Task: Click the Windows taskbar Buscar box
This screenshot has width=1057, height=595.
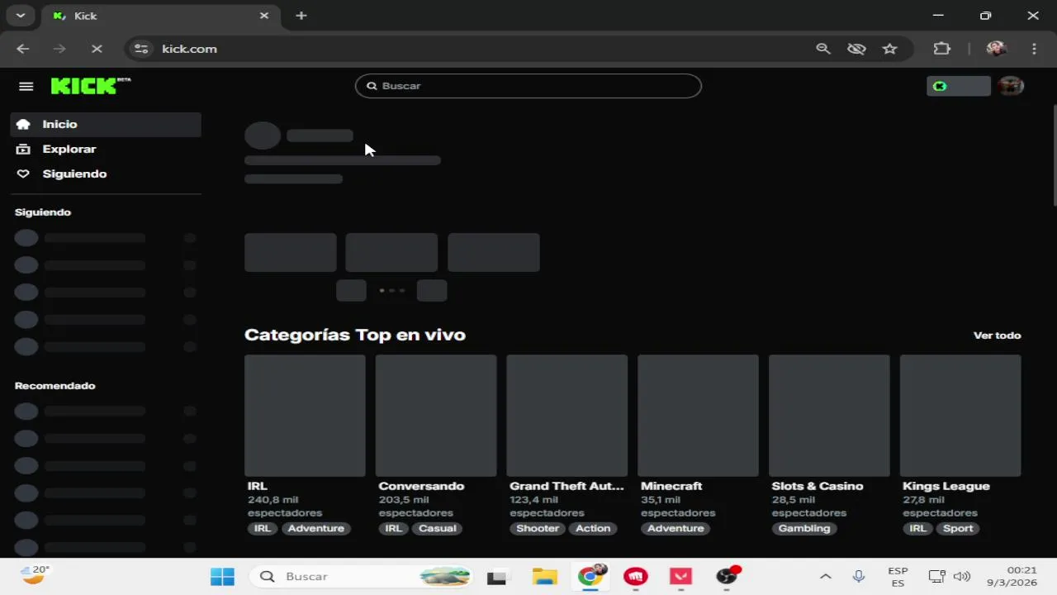Action: coord(362,577)
